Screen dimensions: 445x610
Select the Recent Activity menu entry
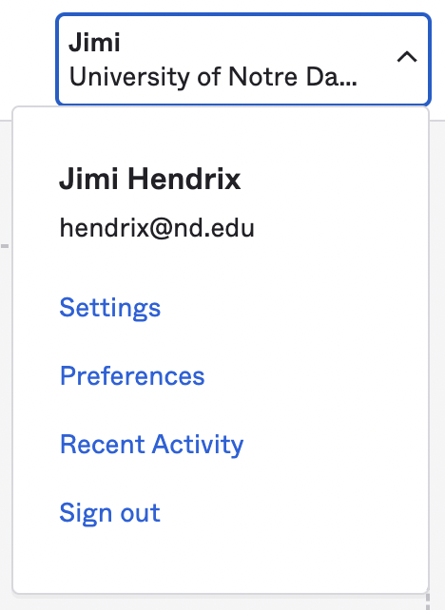[x=152, y=445]
